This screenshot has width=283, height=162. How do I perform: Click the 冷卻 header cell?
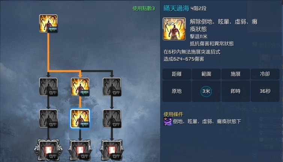point(265,74)
